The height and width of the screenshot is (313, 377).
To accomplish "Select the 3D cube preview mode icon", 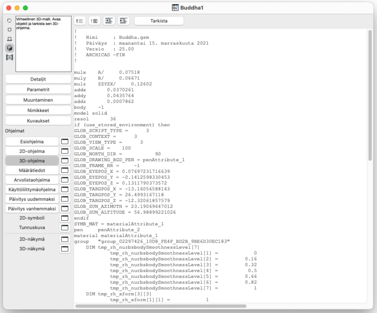I will click(10, 48).
